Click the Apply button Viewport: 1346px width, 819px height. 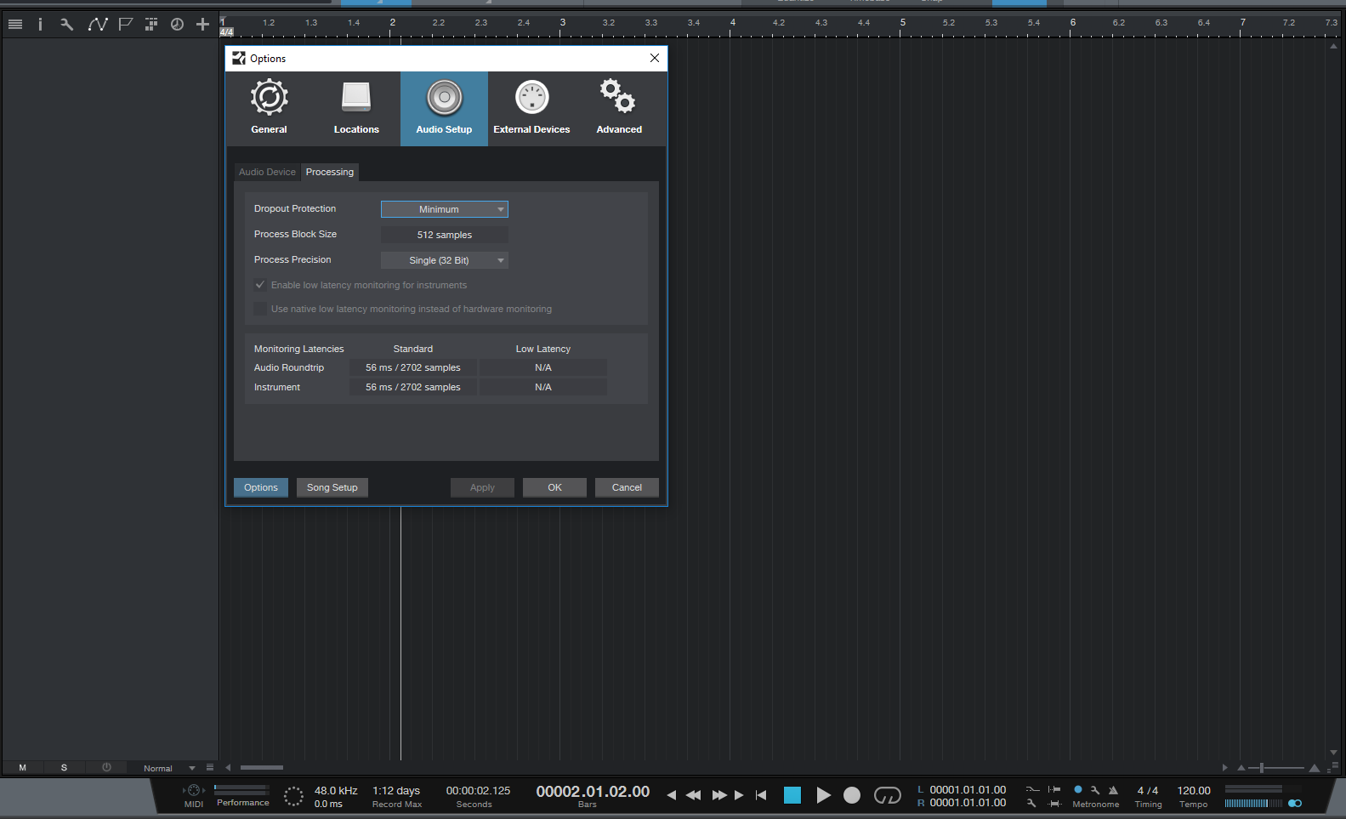482,487
